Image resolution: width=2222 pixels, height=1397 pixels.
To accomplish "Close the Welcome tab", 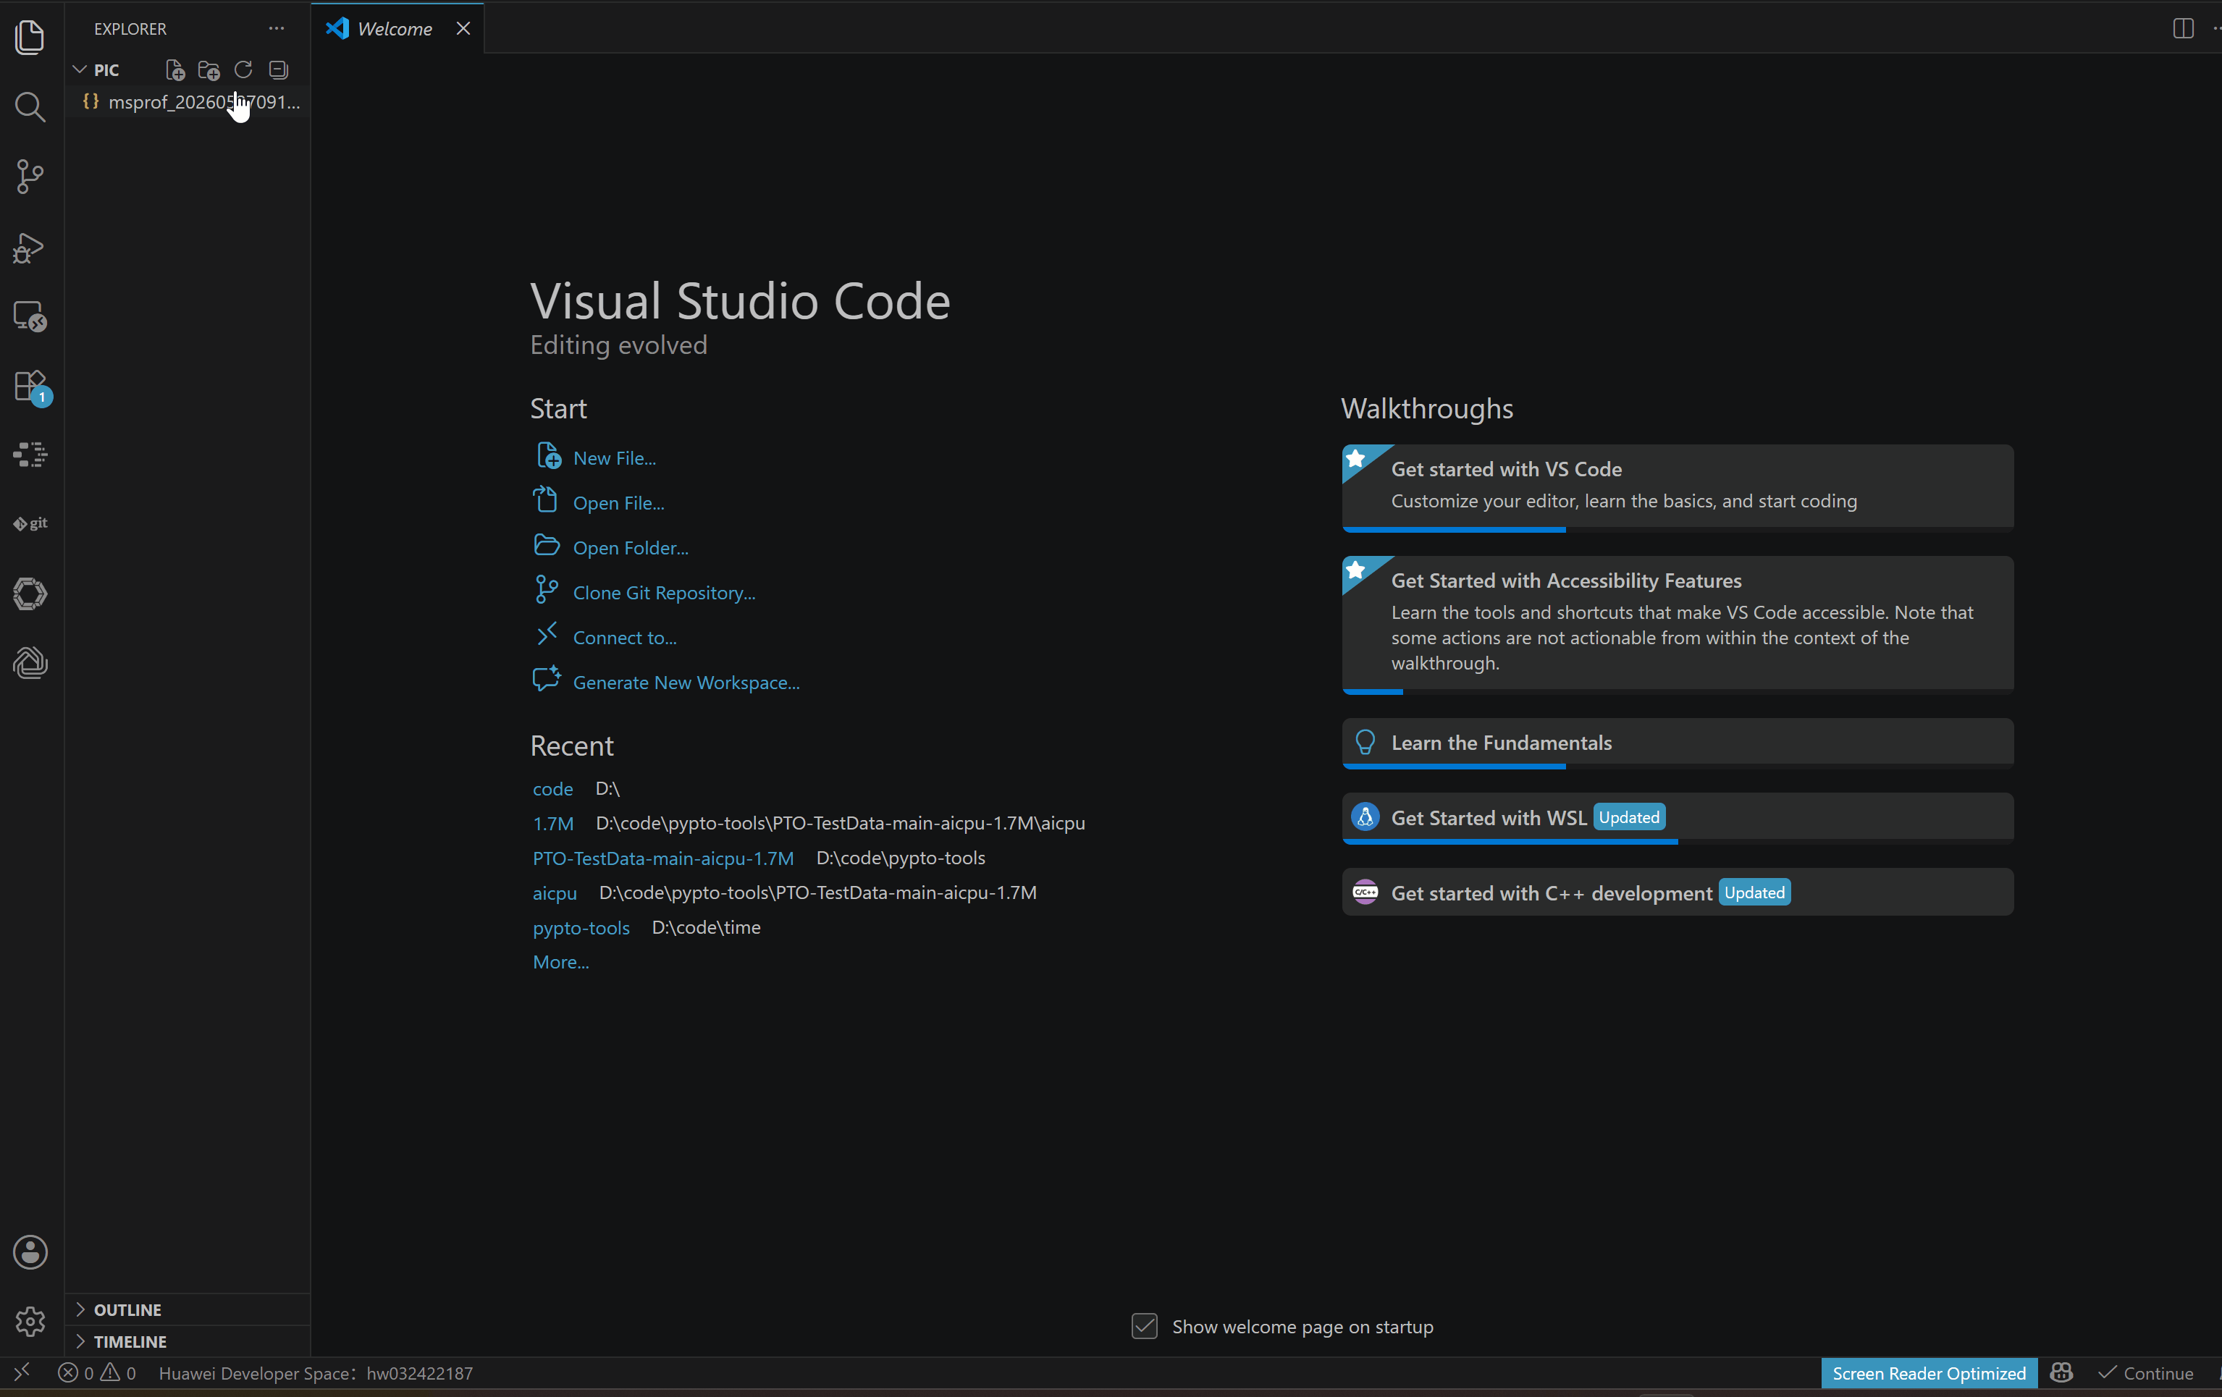I will pyautogui.click(x=463, y=29).
